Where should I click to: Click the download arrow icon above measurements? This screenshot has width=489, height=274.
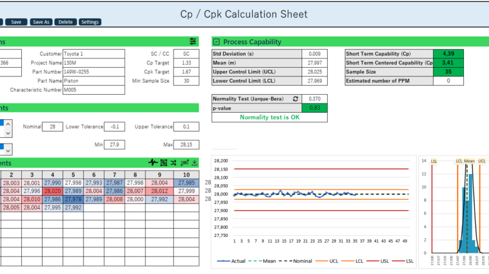click(194, 162)
